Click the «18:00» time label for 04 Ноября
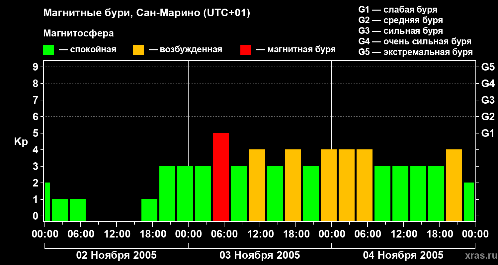Viewport: 498px width, 265px height. (439, 234)
